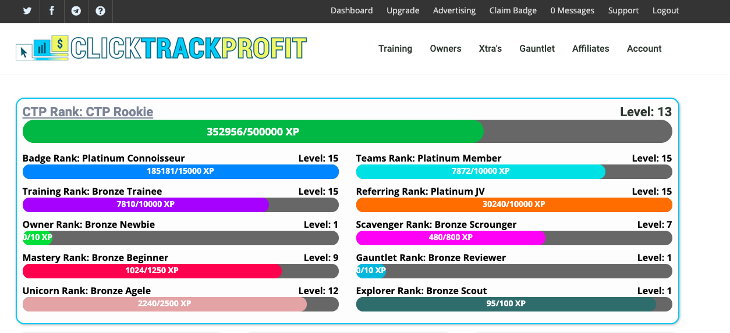Click 'Badge Rank: Platinum Connoisseur' text
This screenshot has width=730, height=333.
[104, 158]
